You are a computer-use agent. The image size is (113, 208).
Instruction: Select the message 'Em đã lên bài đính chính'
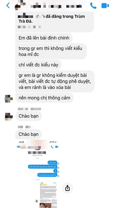pos(44,38)
